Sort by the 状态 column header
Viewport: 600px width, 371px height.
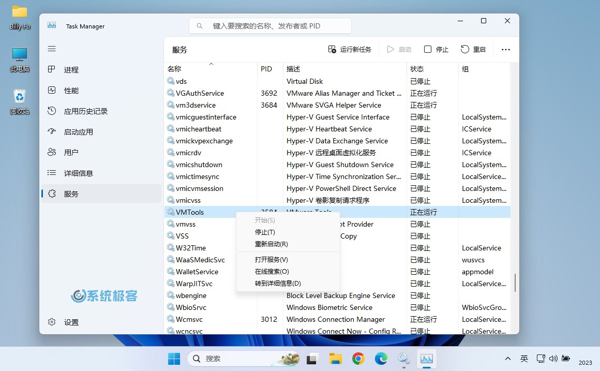432,69
